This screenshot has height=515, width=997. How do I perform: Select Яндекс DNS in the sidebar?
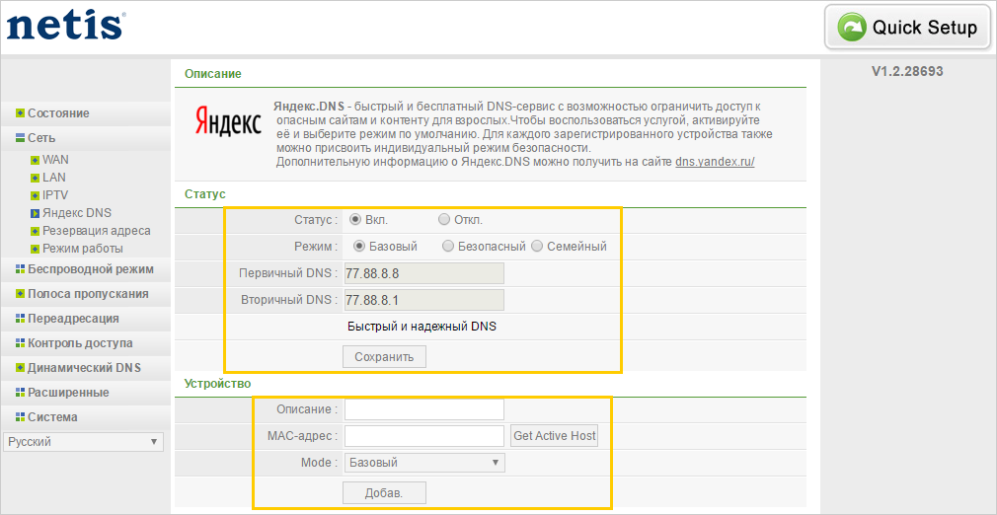click(x=77, y=213)
